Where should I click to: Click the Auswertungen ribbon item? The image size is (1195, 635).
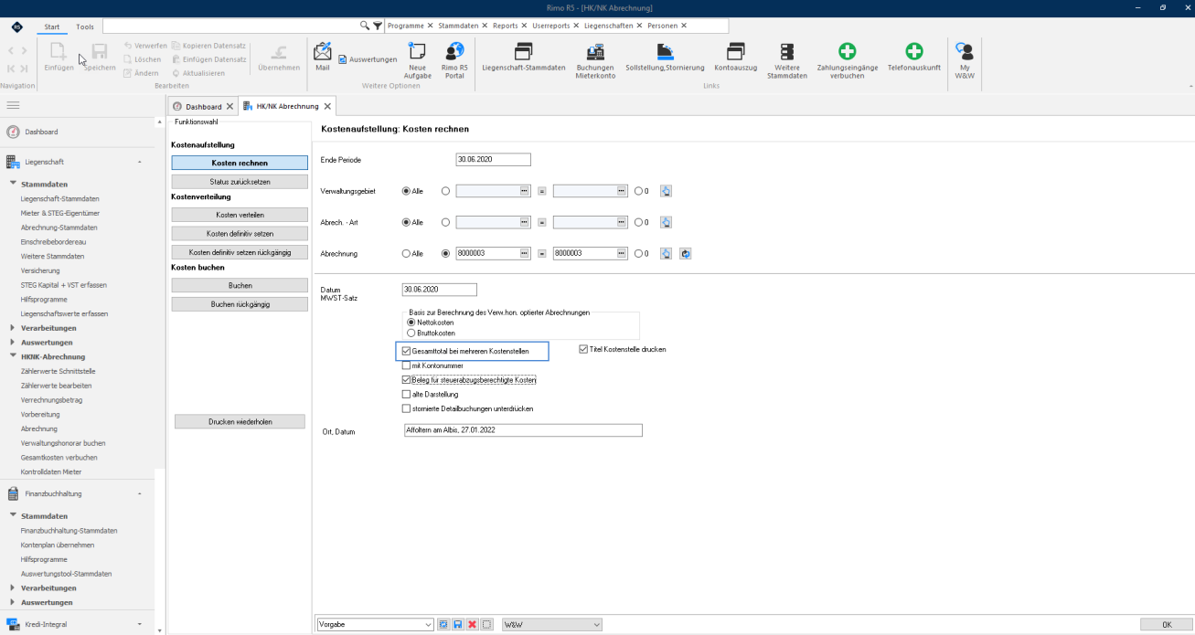(368, 59)
